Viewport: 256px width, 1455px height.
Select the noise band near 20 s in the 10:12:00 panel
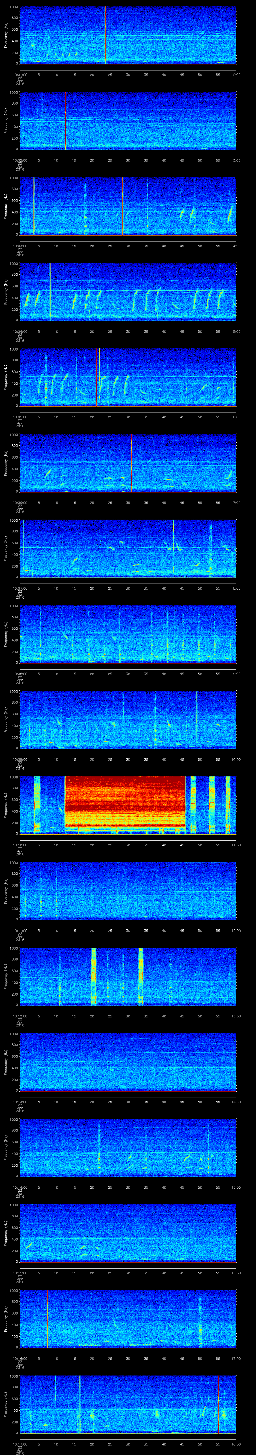pyautogui.click(x=93, y=976)
